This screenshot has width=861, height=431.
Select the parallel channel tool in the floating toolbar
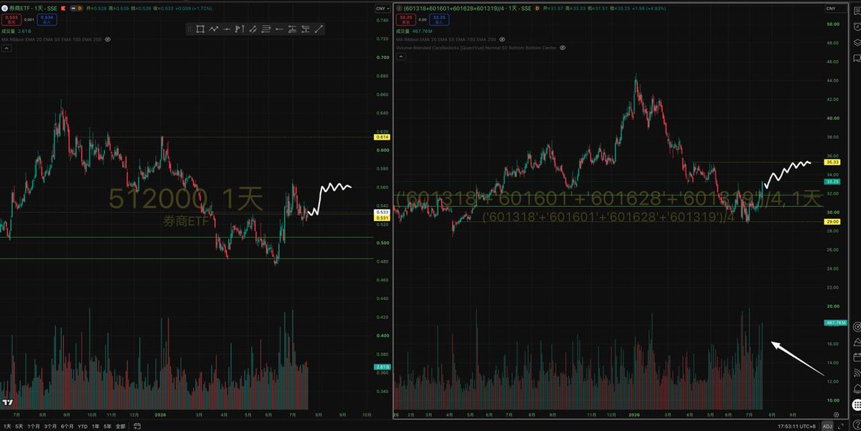coord(253,29)
